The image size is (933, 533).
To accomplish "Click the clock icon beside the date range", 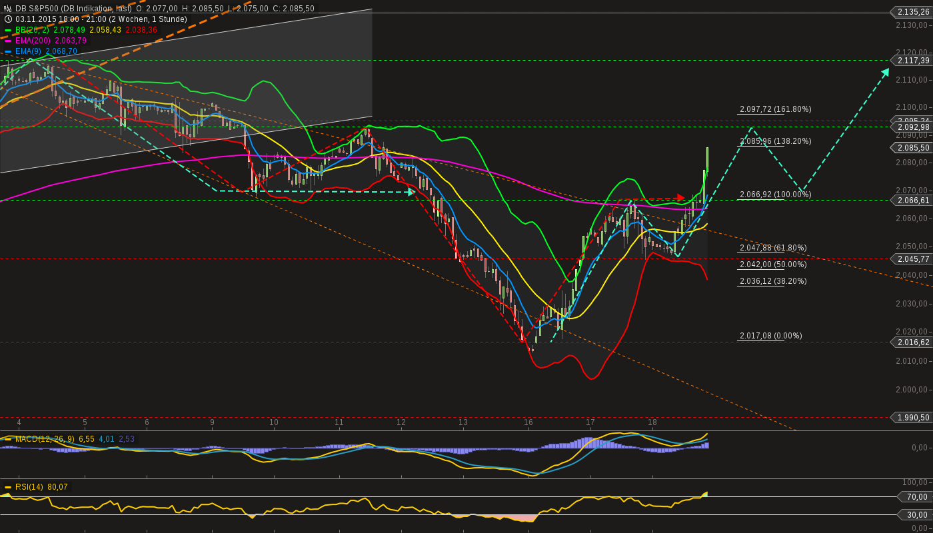I will (8, 19).
